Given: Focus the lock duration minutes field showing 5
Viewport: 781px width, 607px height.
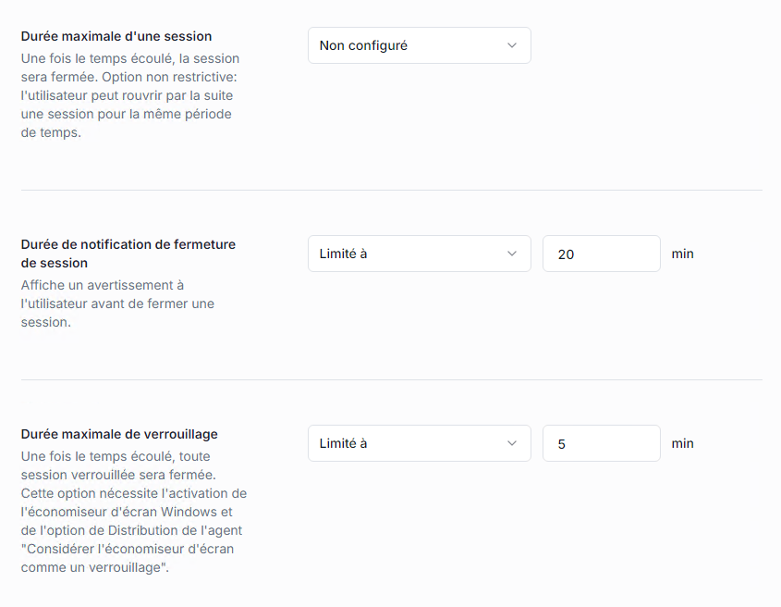Looking at the screenshot, I should click(x=601, y=443).
